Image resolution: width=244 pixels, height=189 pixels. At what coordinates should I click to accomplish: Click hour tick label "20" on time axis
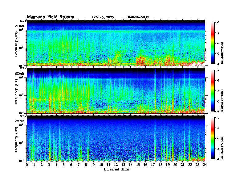tap(175, 165)
